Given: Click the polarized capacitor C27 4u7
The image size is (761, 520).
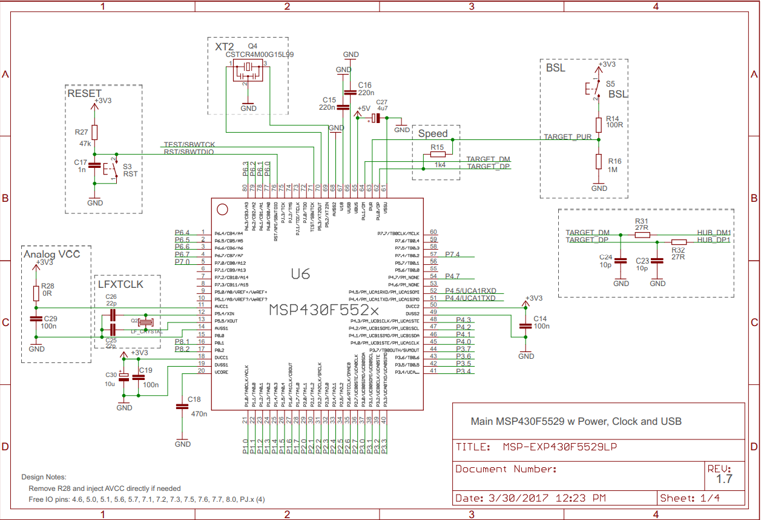Looking at the screenshot, I should [x=377, y=118].
